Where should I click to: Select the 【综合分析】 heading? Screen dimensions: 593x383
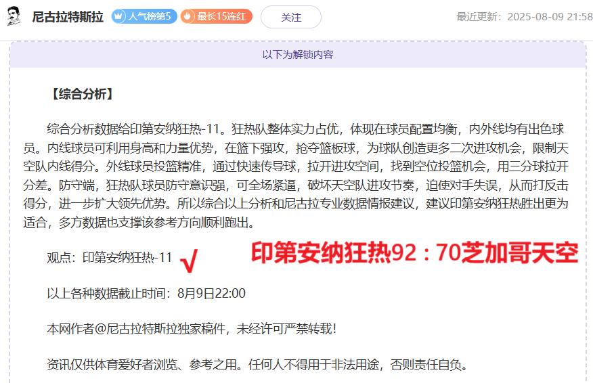[82, 94]
